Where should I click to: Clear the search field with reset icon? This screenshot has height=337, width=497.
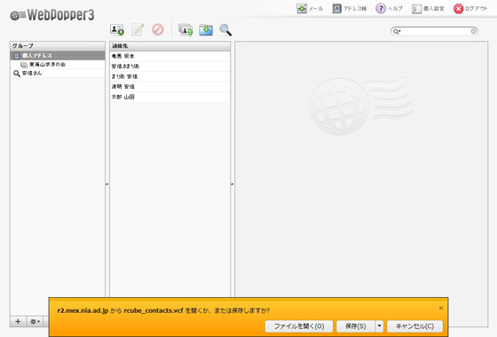tap(473, 31)
